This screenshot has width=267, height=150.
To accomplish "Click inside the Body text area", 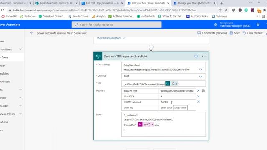I will coord(164,124).
